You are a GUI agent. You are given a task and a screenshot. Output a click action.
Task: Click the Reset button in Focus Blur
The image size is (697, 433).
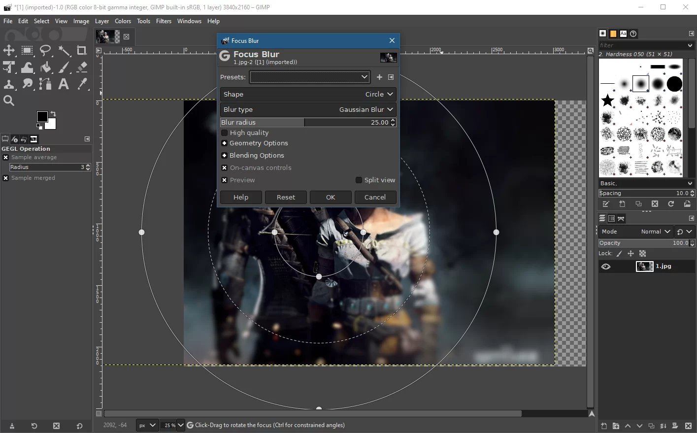click(286, 197)
